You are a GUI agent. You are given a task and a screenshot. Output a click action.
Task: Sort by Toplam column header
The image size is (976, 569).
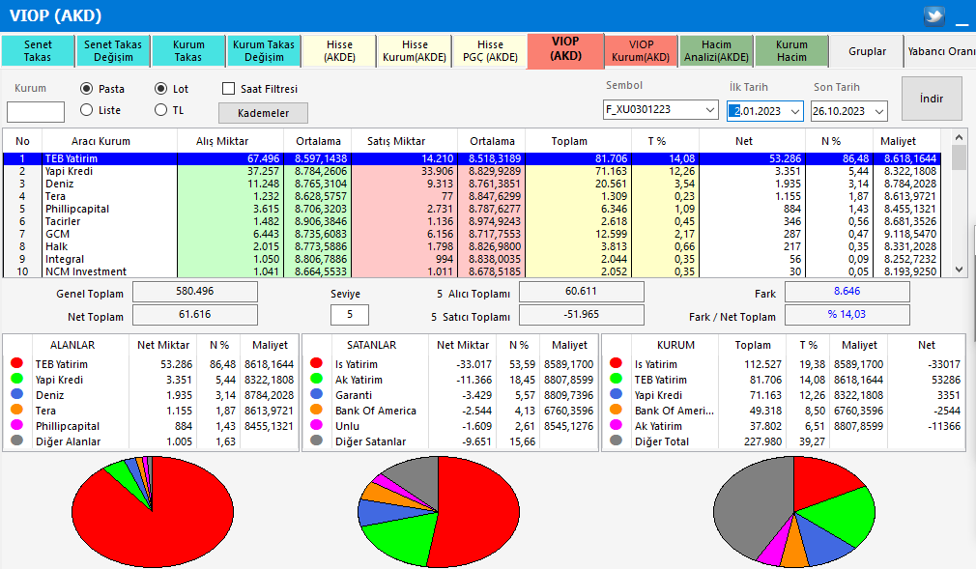tap(569, 141)
